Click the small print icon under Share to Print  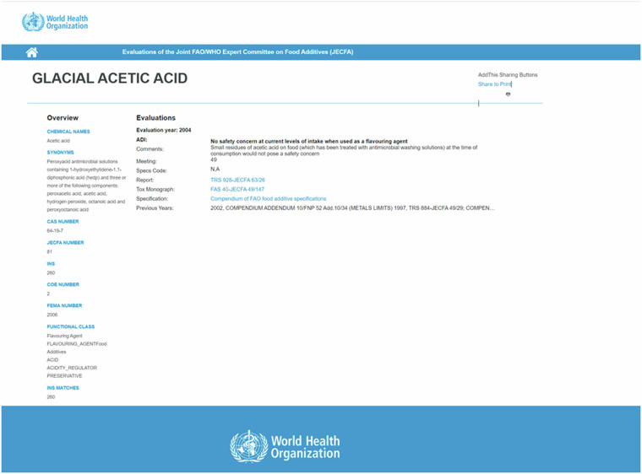coord(508,94)
